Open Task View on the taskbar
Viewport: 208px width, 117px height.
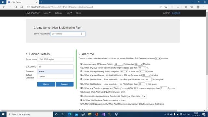(x=63, y=114)
